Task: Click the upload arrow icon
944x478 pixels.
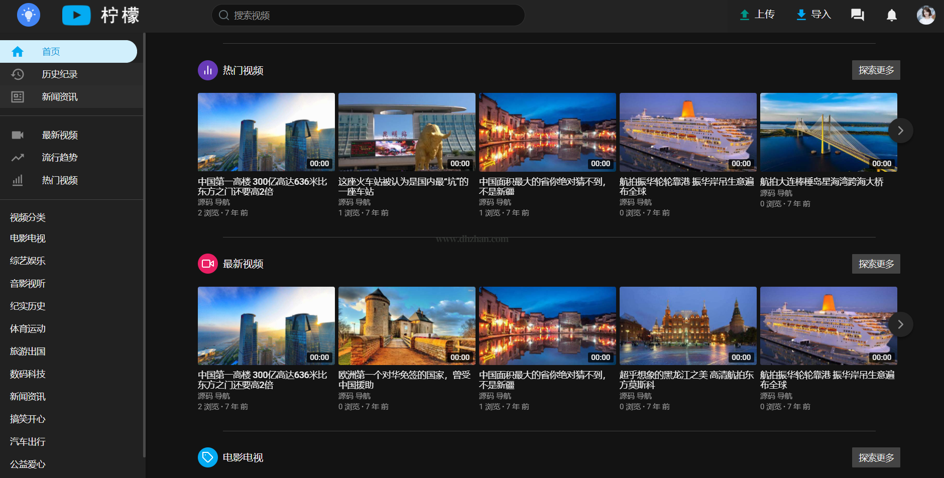Action: point(745,15)
